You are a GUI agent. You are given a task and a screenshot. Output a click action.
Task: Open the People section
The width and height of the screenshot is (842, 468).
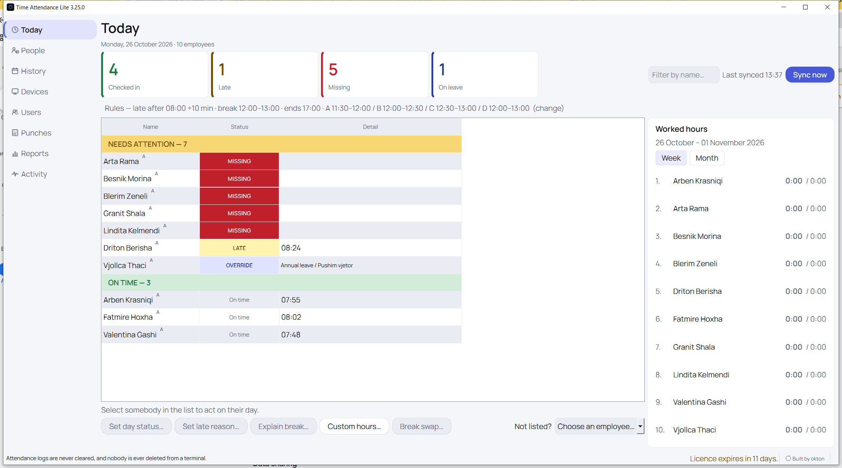click(51, 51)
